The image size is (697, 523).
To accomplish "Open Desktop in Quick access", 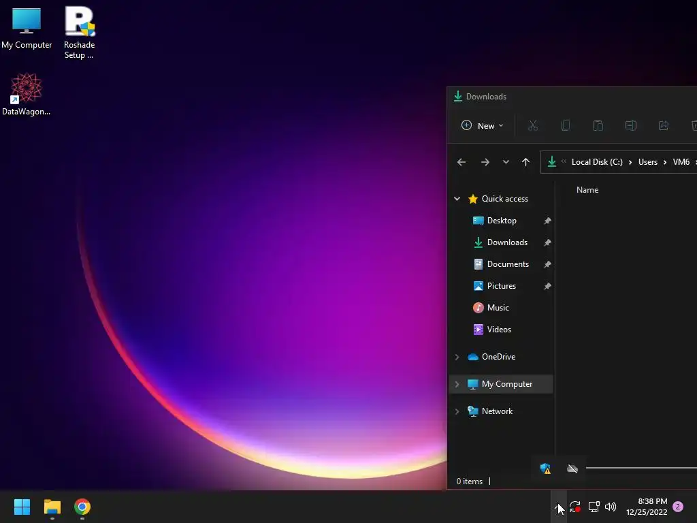I will coord(502,221).
